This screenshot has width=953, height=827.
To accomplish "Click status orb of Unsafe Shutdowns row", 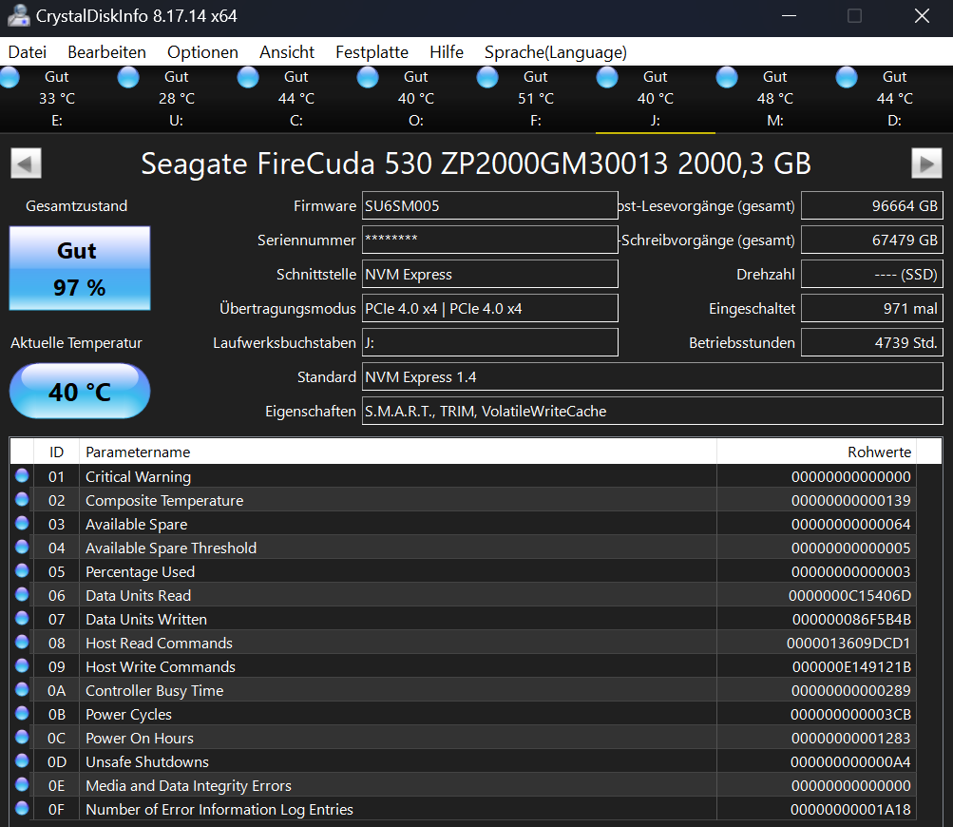I will [22, 760].
